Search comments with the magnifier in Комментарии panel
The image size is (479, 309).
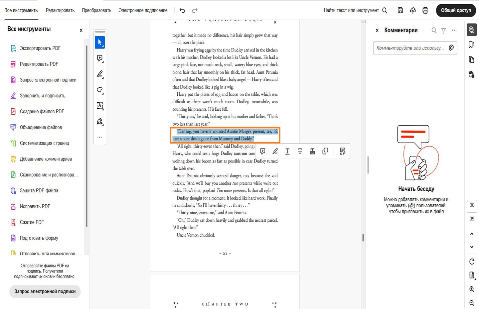[434, 30]
